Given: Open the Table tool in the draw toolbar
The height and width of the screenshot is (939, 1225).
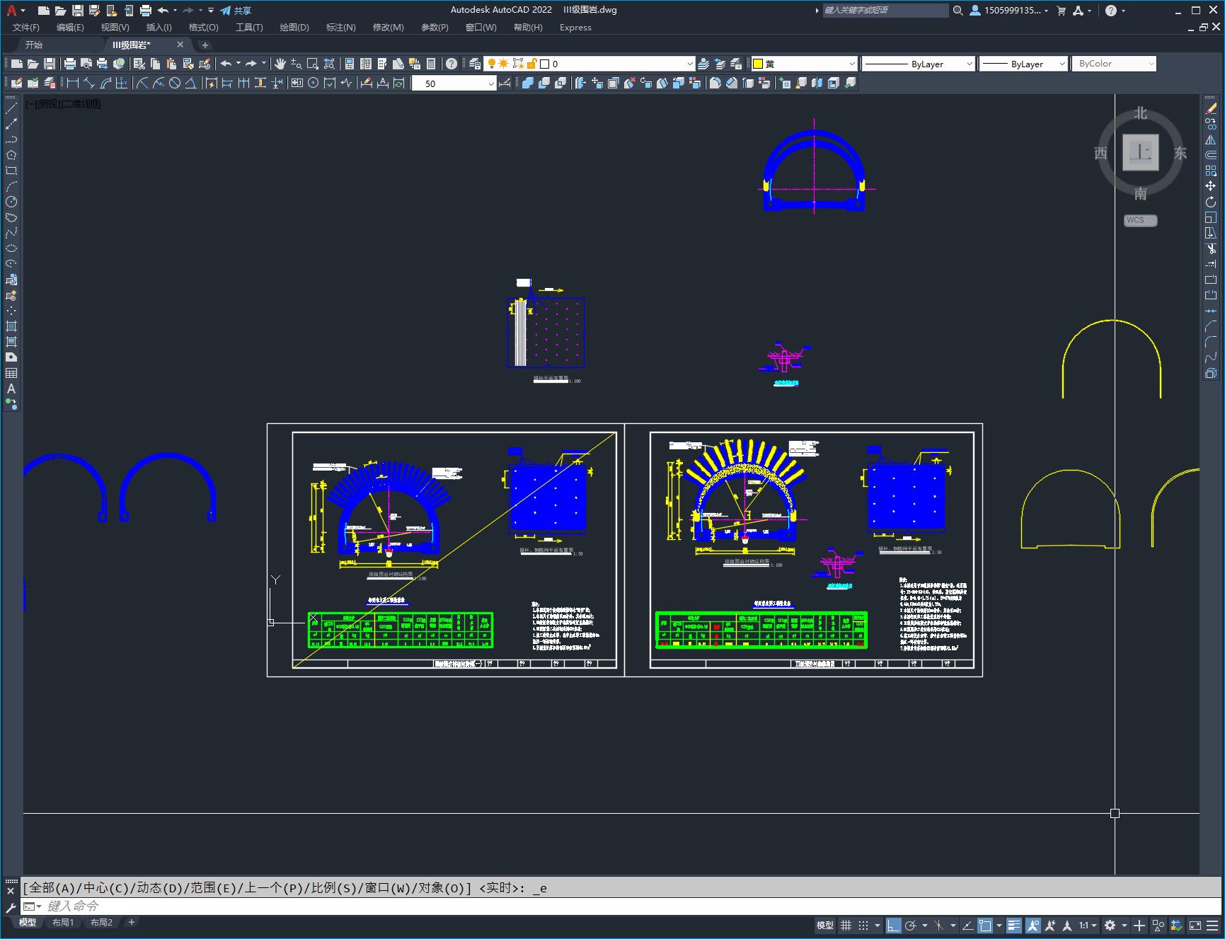Looking at the screenshot, I should pos(11,373).
